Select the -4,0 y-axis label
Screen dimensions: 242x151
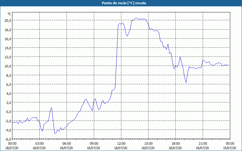pos(8,130)
